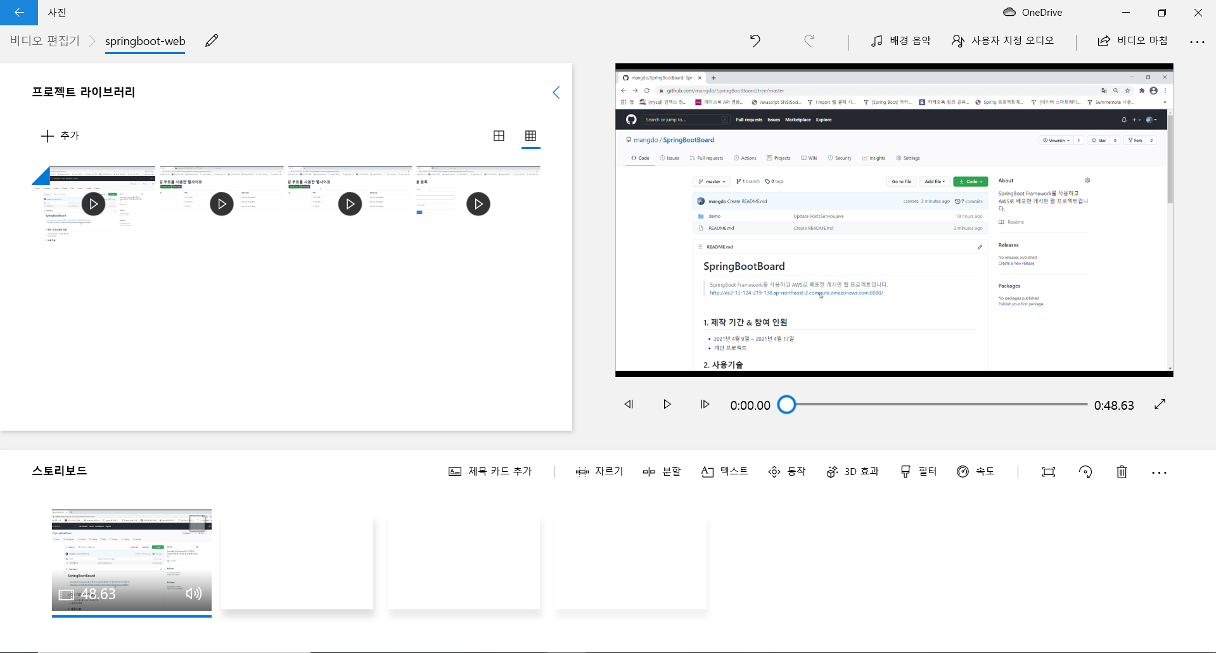
Task: Open OneDrive from title bar
Action: click(1033, 13)
